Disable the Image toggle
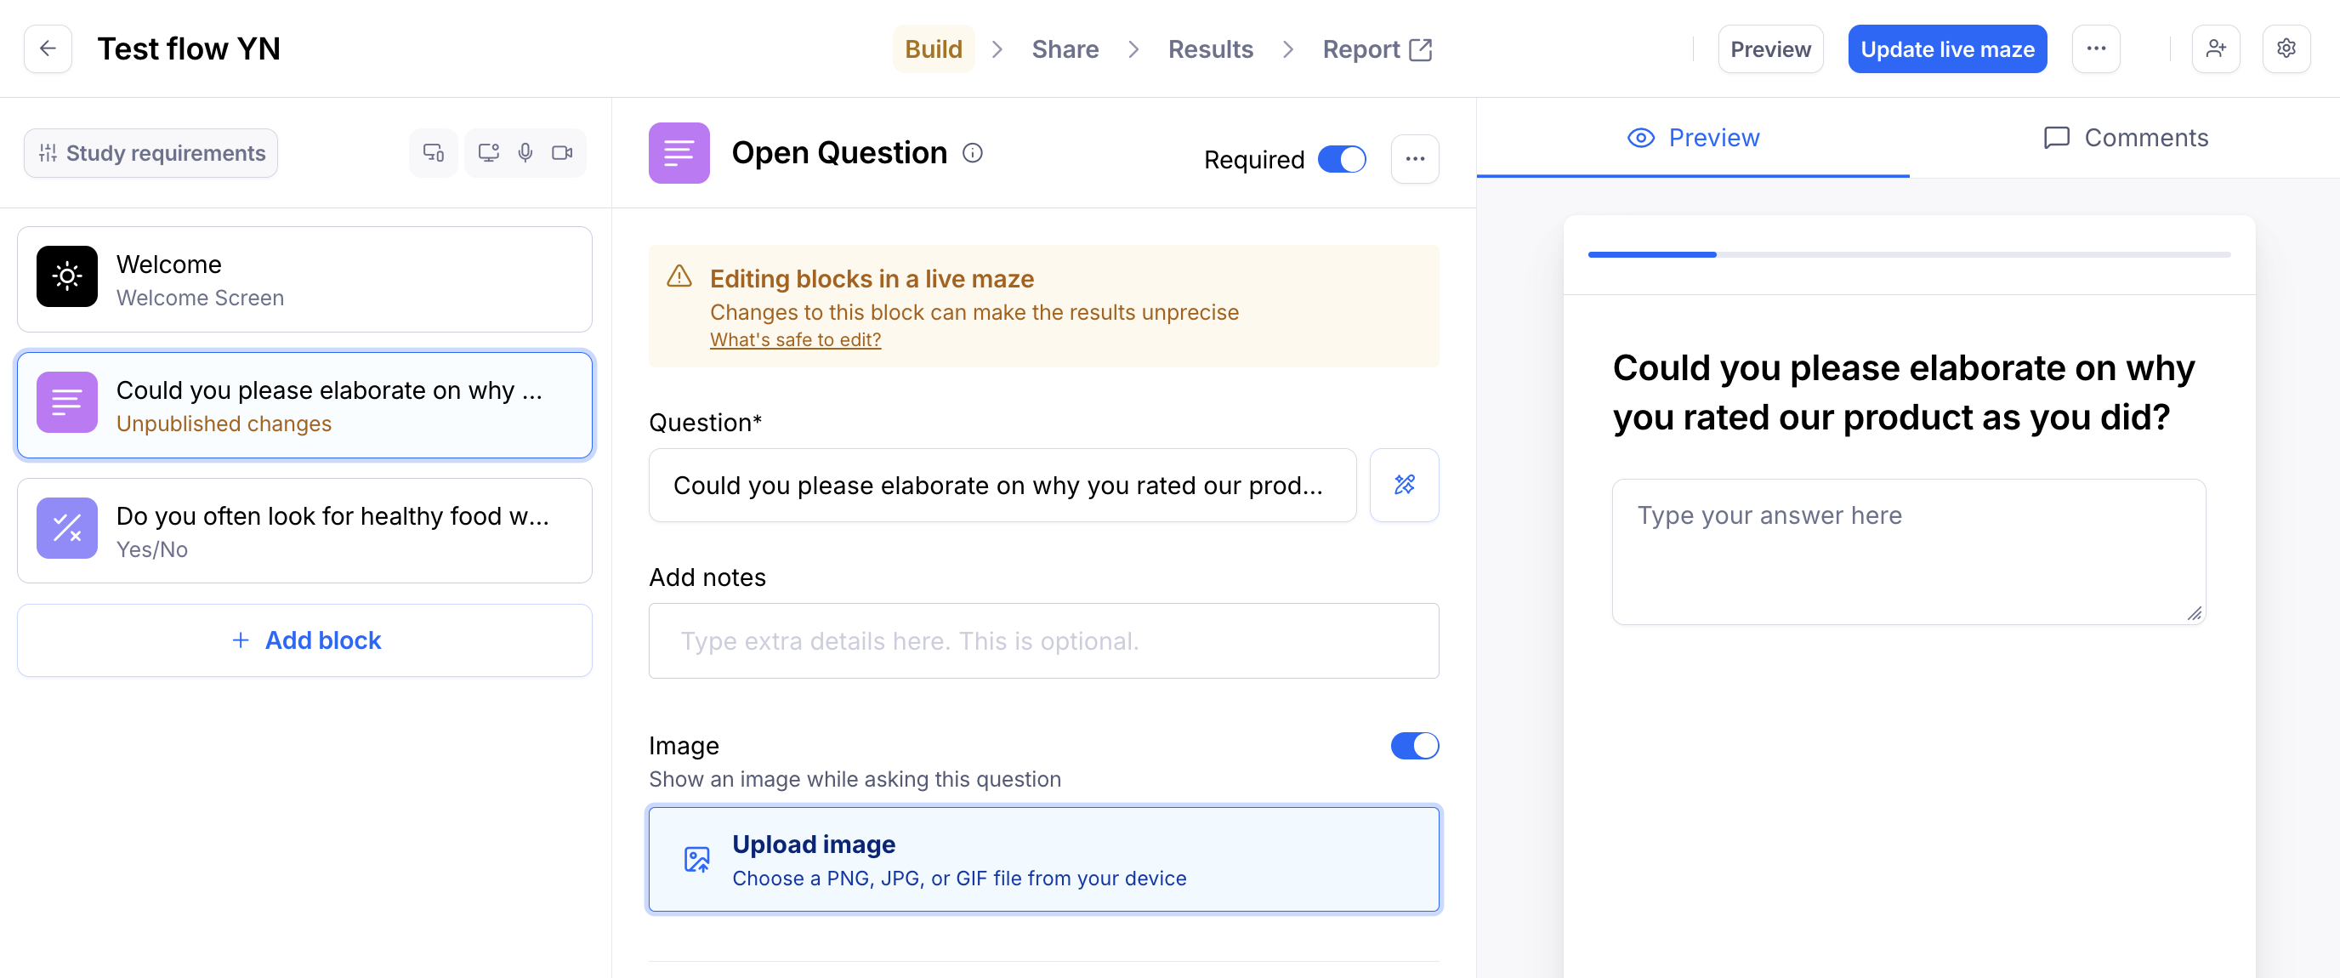The width and height of the screenshot is (2340, 978). 1413,745
